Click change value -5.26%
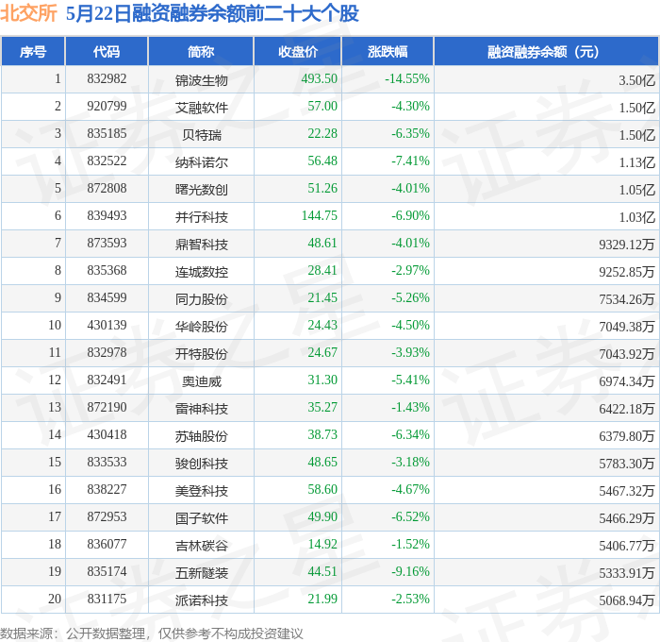Image resolution: width=660 pixels, height=642 pixels. coord(410,298)
